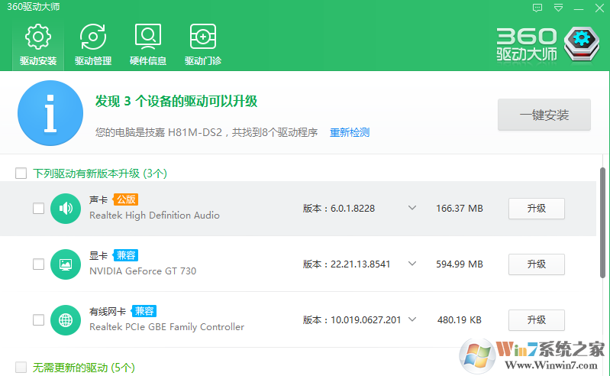Select all with 下列驱动有新版本升级 checkbox
This screenshot has width=610, height=376.
point(21,173)
